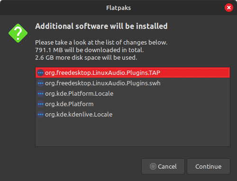Screen dimensions: 237x181
Task: Select the org.kde.Platform.Locale list entry
Action: [133, 94]
